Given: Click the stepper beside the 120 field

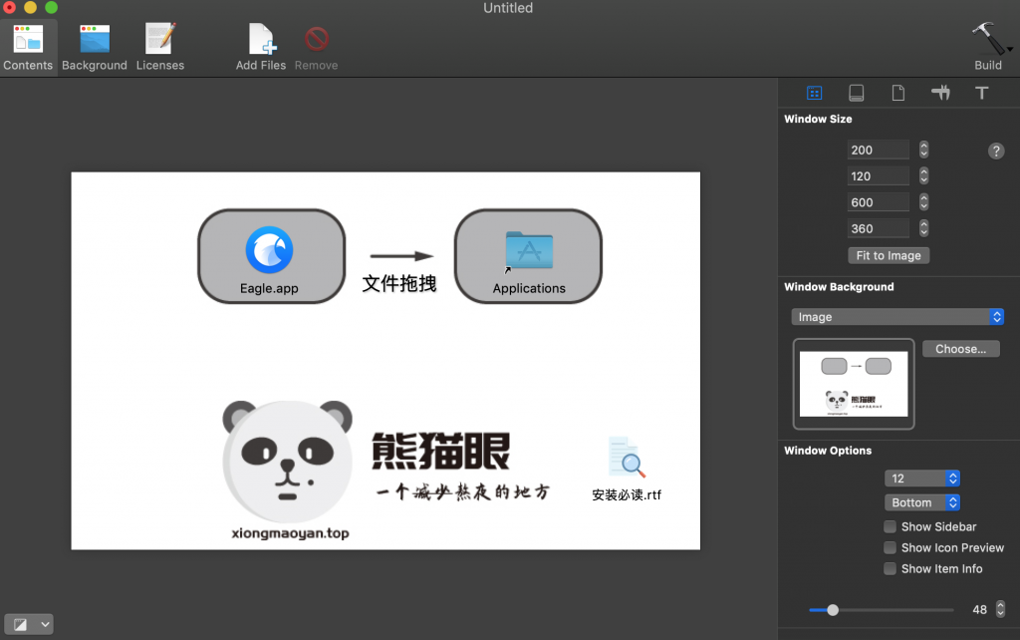Looking at the screenshot, I should coord(923,175).
